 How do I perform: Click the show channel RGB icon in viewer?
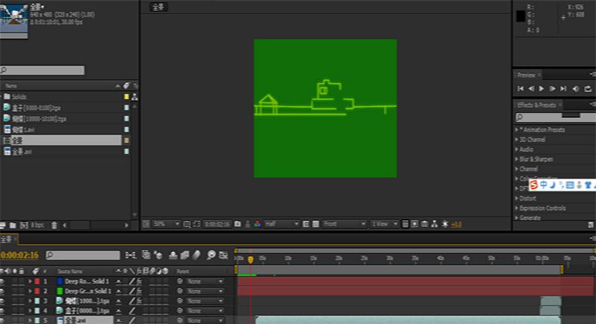point(257,224)
